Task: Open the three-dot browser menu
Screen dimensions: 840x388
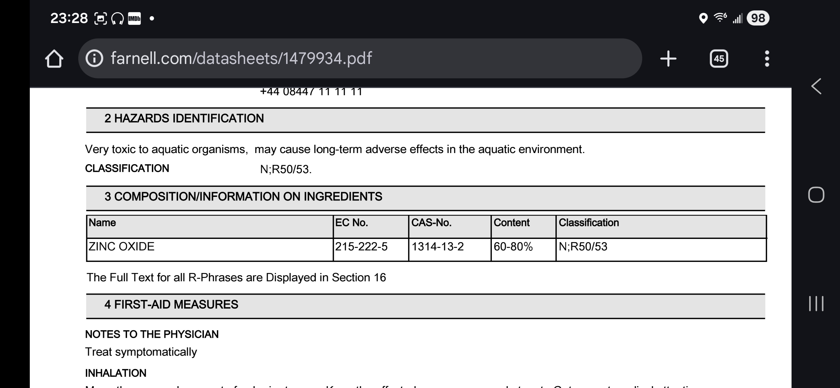Action: click(767, 59)
